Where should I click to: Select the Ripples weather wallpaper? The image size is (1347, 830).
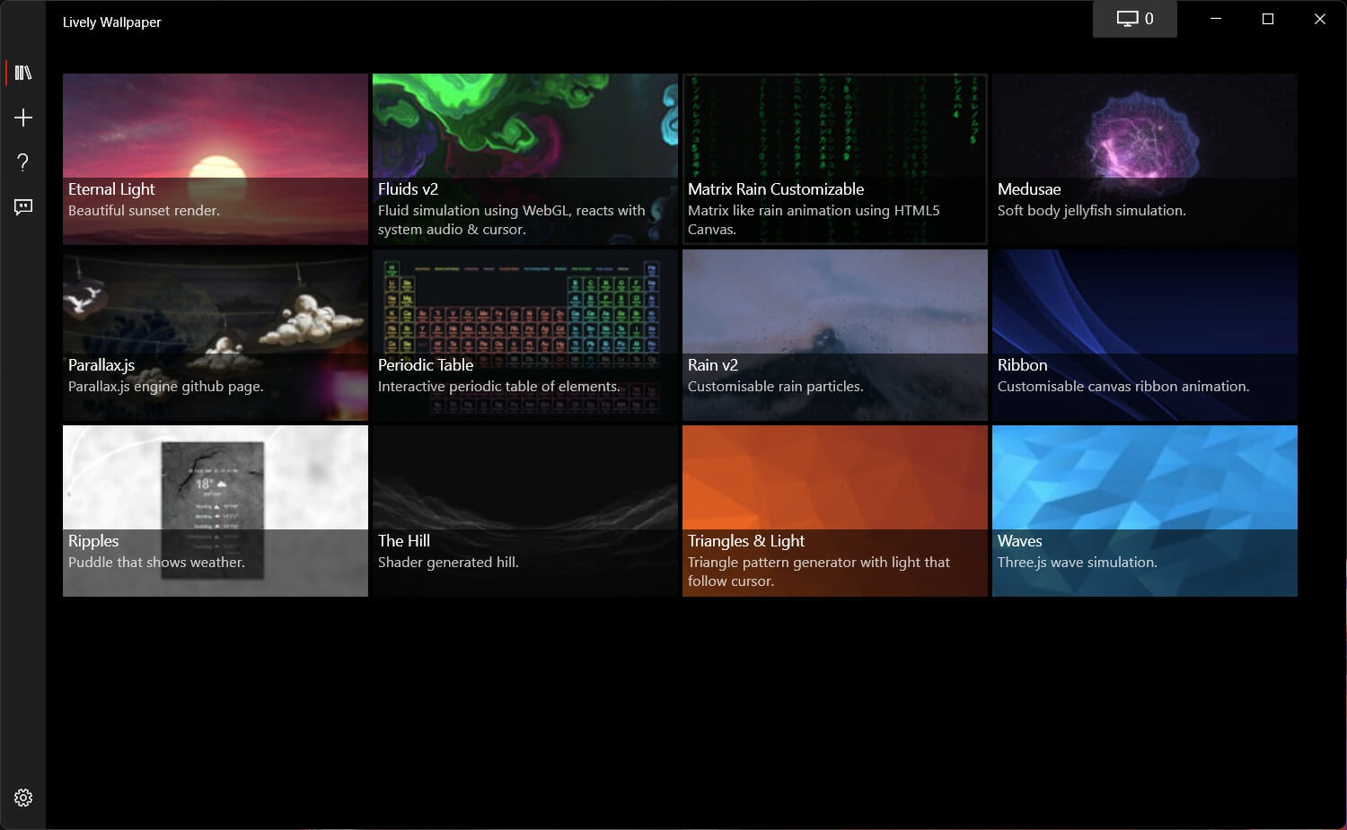(216, 511)
